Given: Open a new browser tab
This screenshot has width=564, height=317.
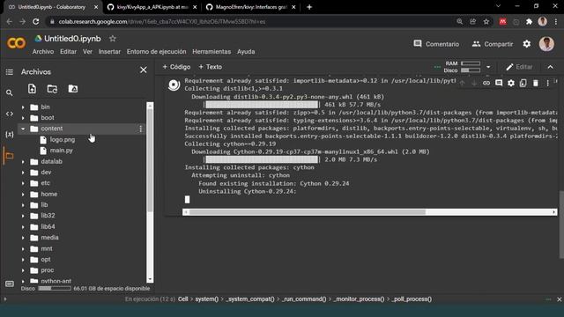Looking at the screenshot, I should pyautogui.click(x=309, y=7).
